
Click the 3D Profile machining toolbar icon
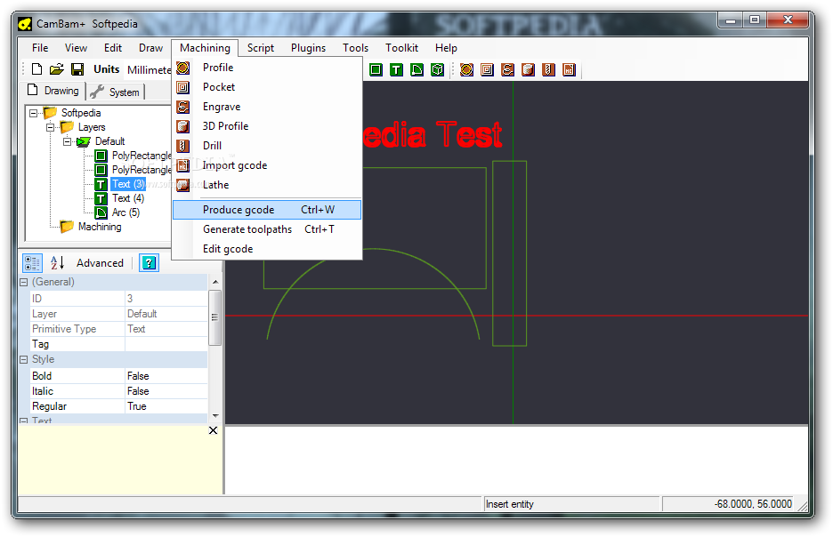(528, 69)
